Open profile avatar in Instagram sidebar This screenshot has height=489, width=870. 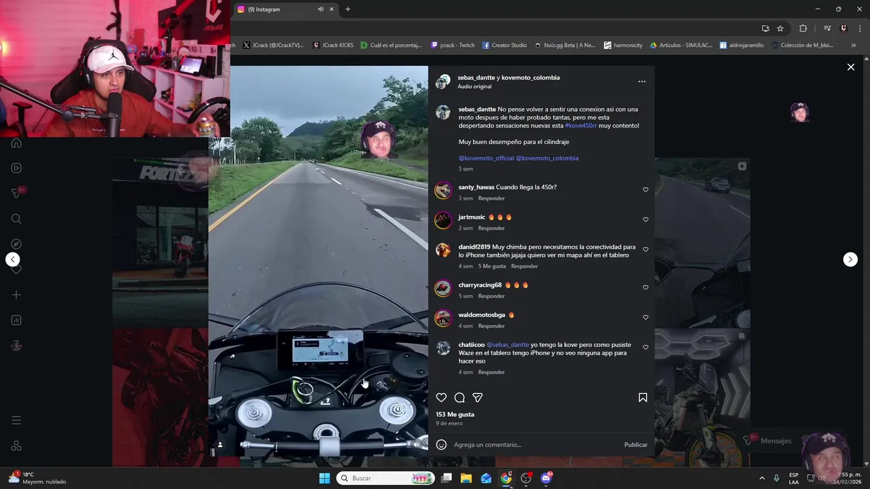pyautogui.click(x=16, y=346)
